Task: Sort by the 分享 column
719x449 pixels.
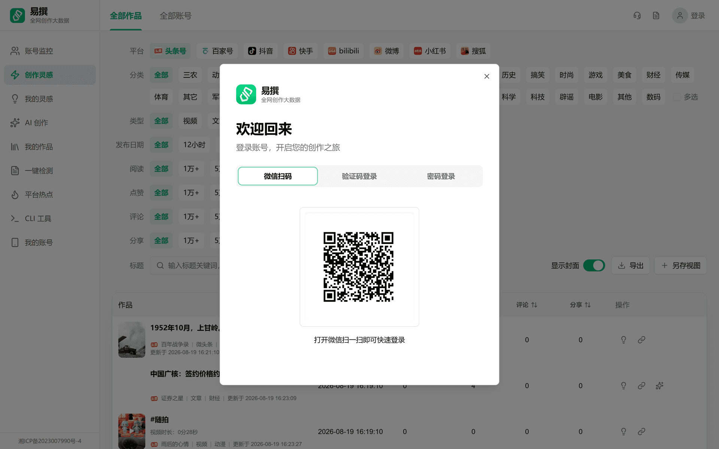Action: [x=580, y=305]
